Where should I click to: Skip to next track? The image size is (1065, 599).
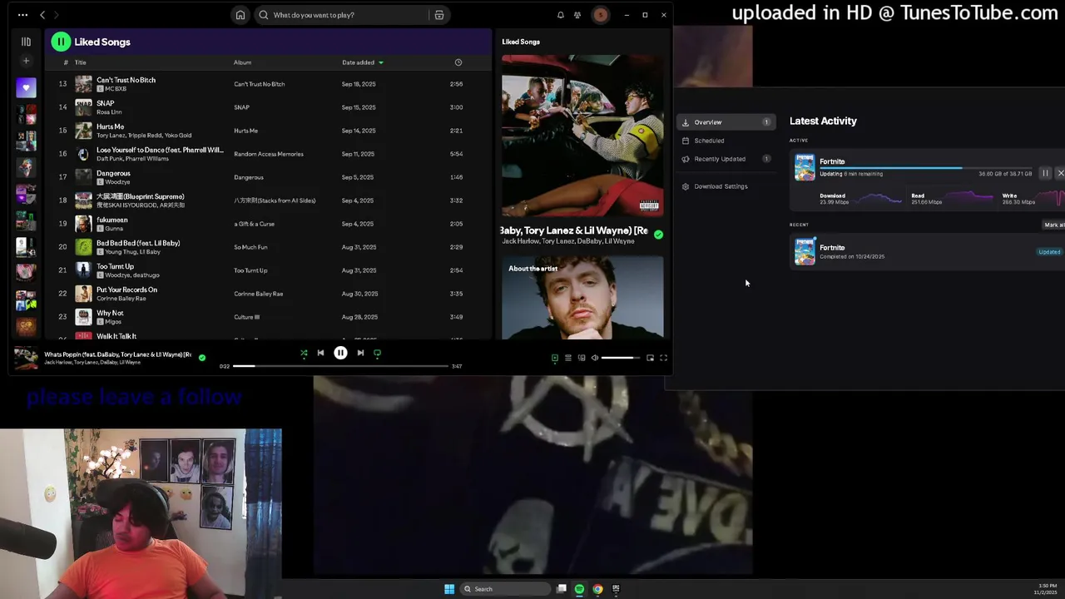coord(360,354)
